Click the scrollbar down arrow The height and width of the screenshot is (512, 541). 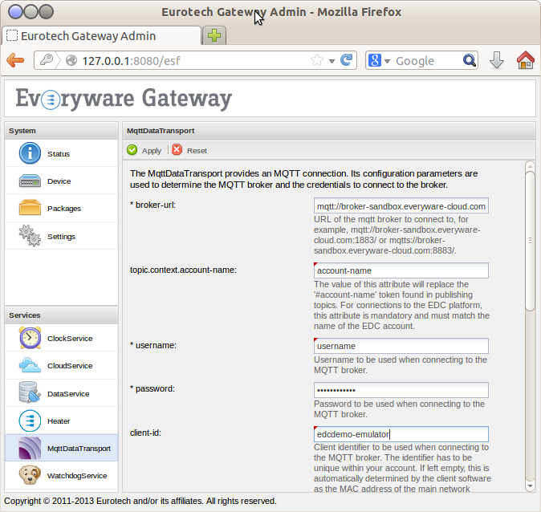coord(530,486)
